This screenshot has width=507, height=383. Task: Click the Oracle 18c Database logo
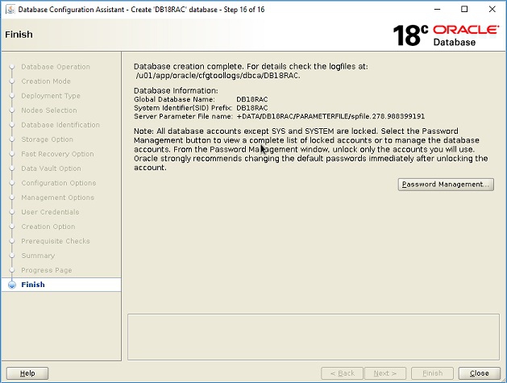pos(446,35)
